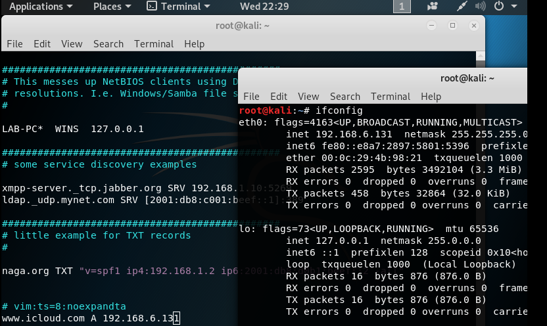Click 'TX packets 16' line

pyautogui.click(x=386, y=300)
